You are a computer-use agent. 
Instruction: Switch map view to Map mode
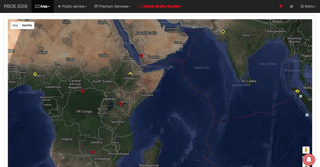[x=15, y=25]
